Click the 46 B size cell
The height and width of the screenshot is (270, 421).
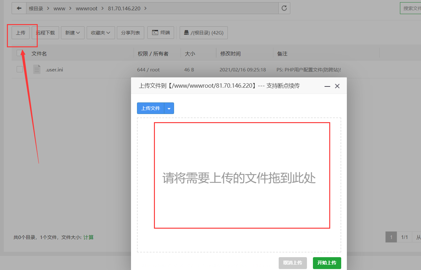click(189, 70)
